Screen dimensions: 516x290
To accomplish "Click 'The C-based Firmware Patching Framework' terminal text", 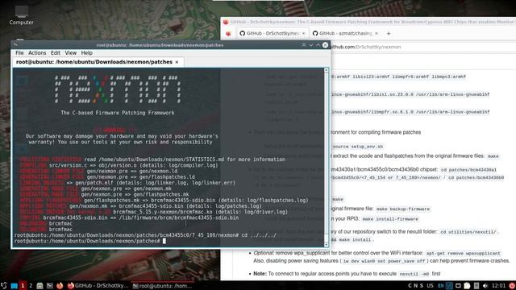I will pyautogui.click(x=118, y=113).
